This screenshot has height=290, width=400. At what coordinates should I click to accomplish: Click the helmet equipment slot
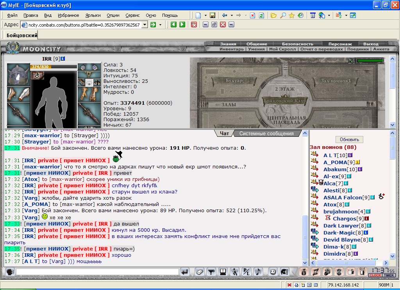18,74
